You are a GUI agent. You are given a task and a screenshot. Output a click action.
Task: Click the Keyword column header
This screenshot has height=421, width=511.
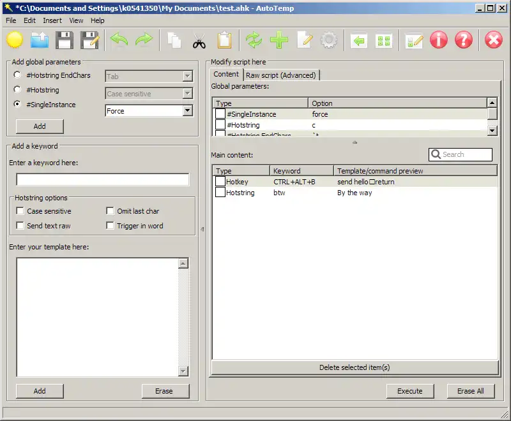point(301,171)
